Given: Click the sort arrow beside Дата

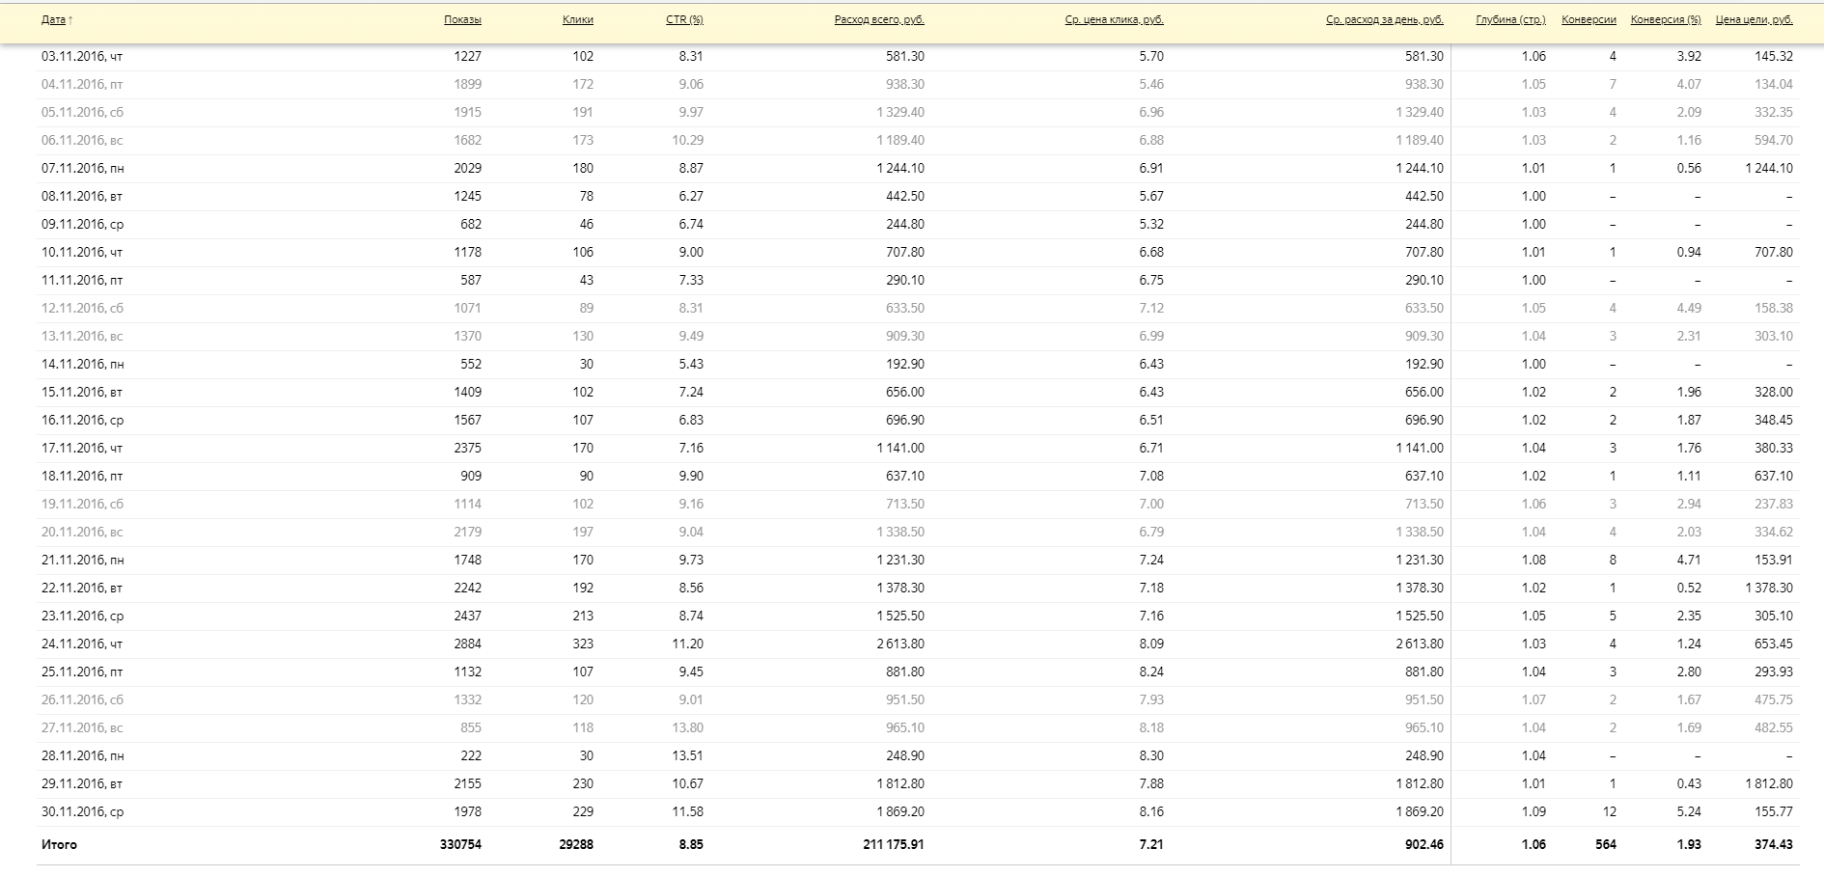Looking at the screenshot, I should pyautogui.click(x=71, y=20).
